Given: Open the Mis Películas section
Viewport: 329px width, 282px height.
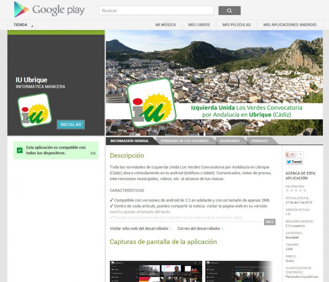Looking at the screenshot, I should point(236,25).
